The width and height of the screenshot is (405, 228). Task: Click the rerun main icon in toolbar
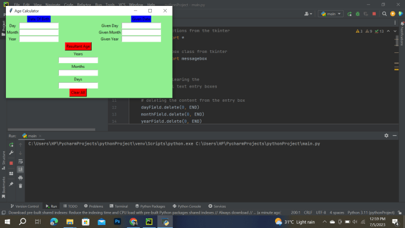click(x=350, y=14)
